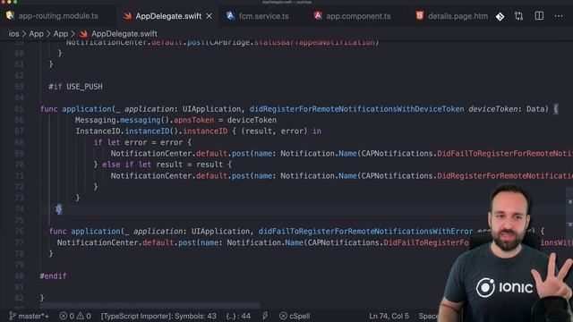Click line number 76 in the gutter
This screenshot has width=573, height=322.
(x=20, y=231)
